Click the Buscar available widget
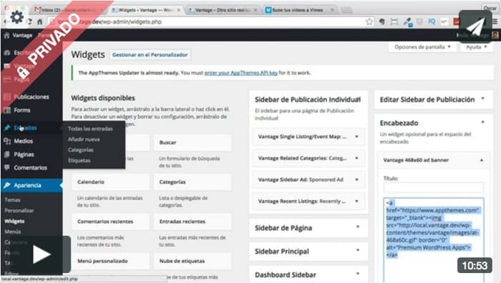 pyautogui.click(x=193, y=142)
